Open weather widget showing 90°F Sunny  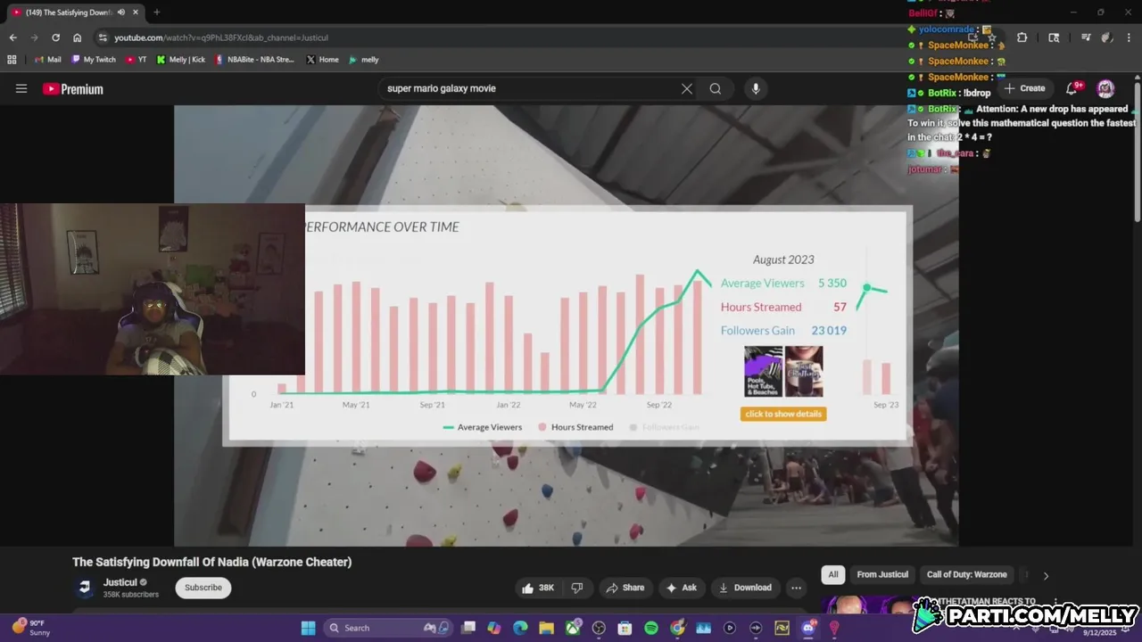tap(31, 628)
